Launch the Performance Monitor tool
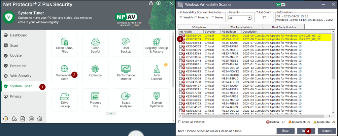338x136 pixels. pyautogui.click(x=126, y=73)
